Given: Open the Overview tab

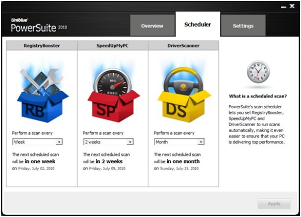Looking at the screenshot, I should click(153, 26).
